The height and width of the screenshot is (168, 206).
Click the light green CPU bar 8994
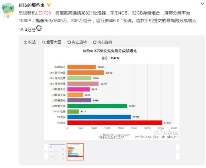(x=79, y=78)
